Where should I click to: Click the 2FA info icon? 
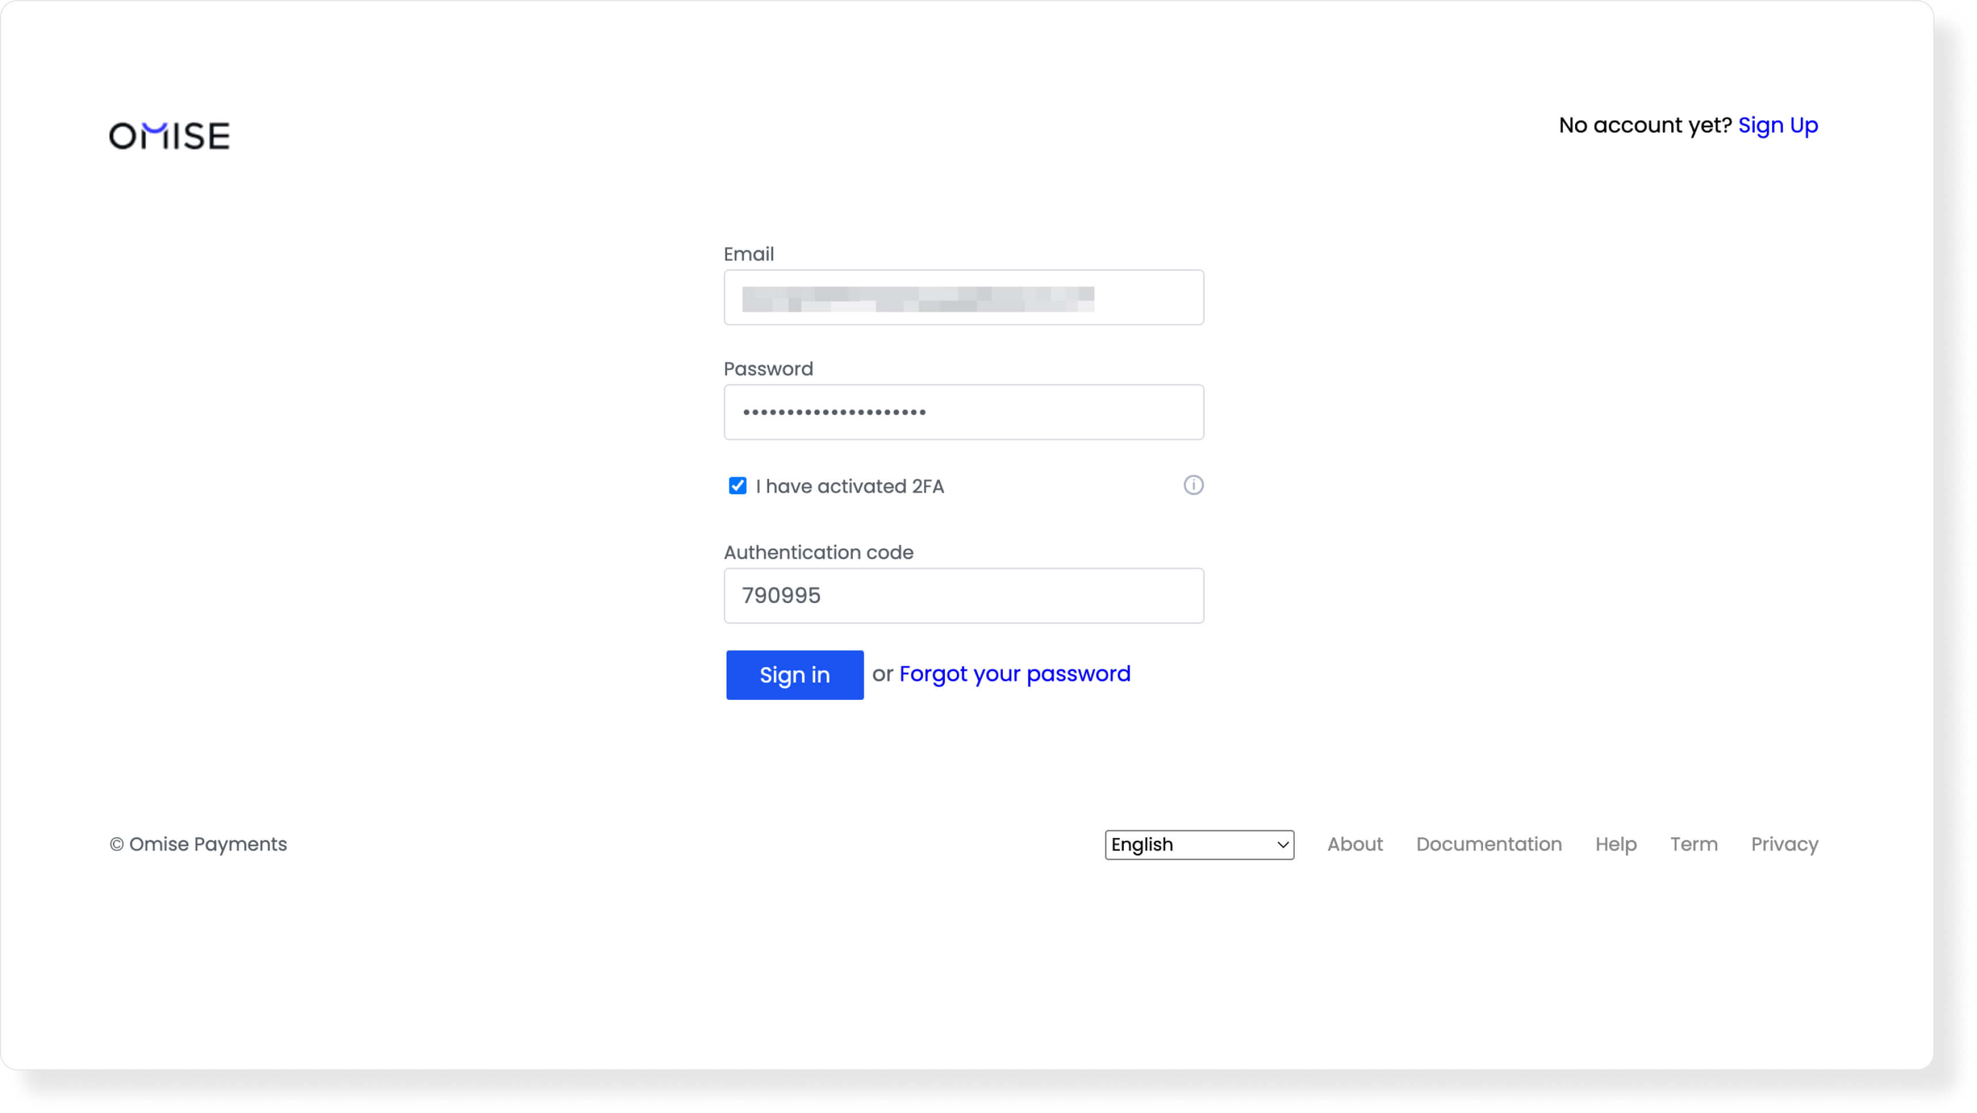click(x=1193, y=486)
